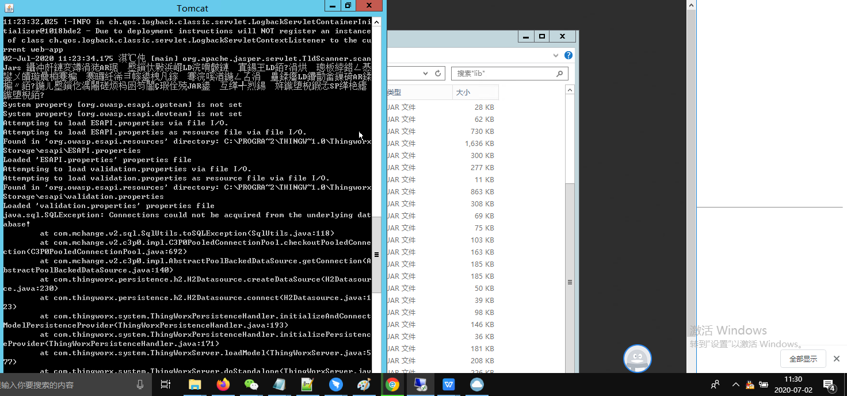847x396 pixels.
Task: Select the file row sized 69 KB
Action: click(442, 216)
